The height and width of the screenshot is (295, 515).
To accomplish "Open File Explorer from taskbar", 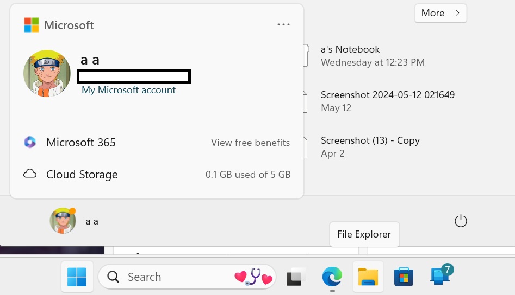I will click(x=368, y=277).
